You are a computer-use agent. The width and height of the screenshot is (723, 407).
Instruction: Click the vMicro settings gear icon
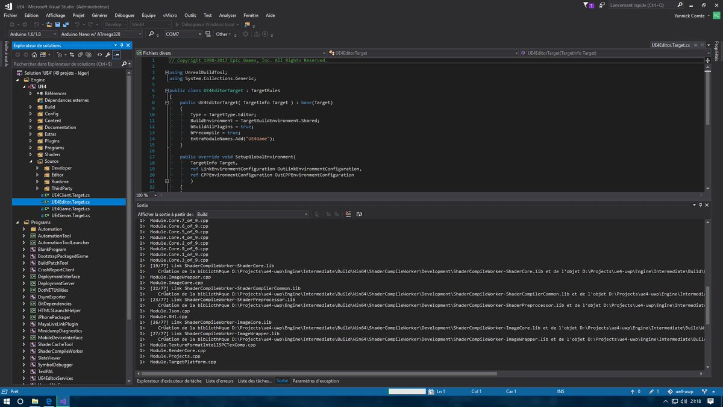pos(245,34)
